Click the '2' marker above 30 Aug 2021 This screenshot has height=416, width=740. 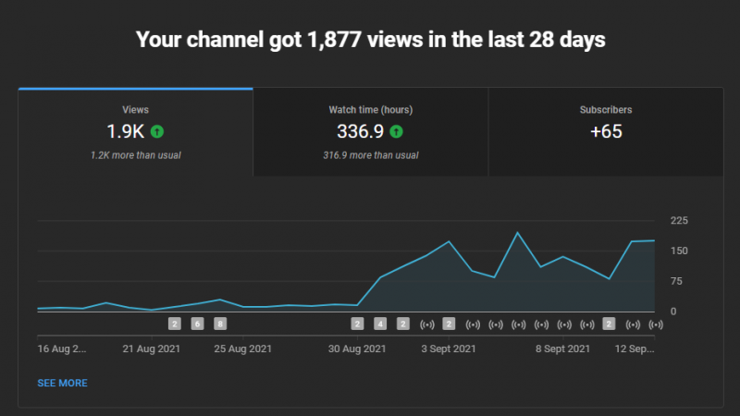[x=357, y=324]
